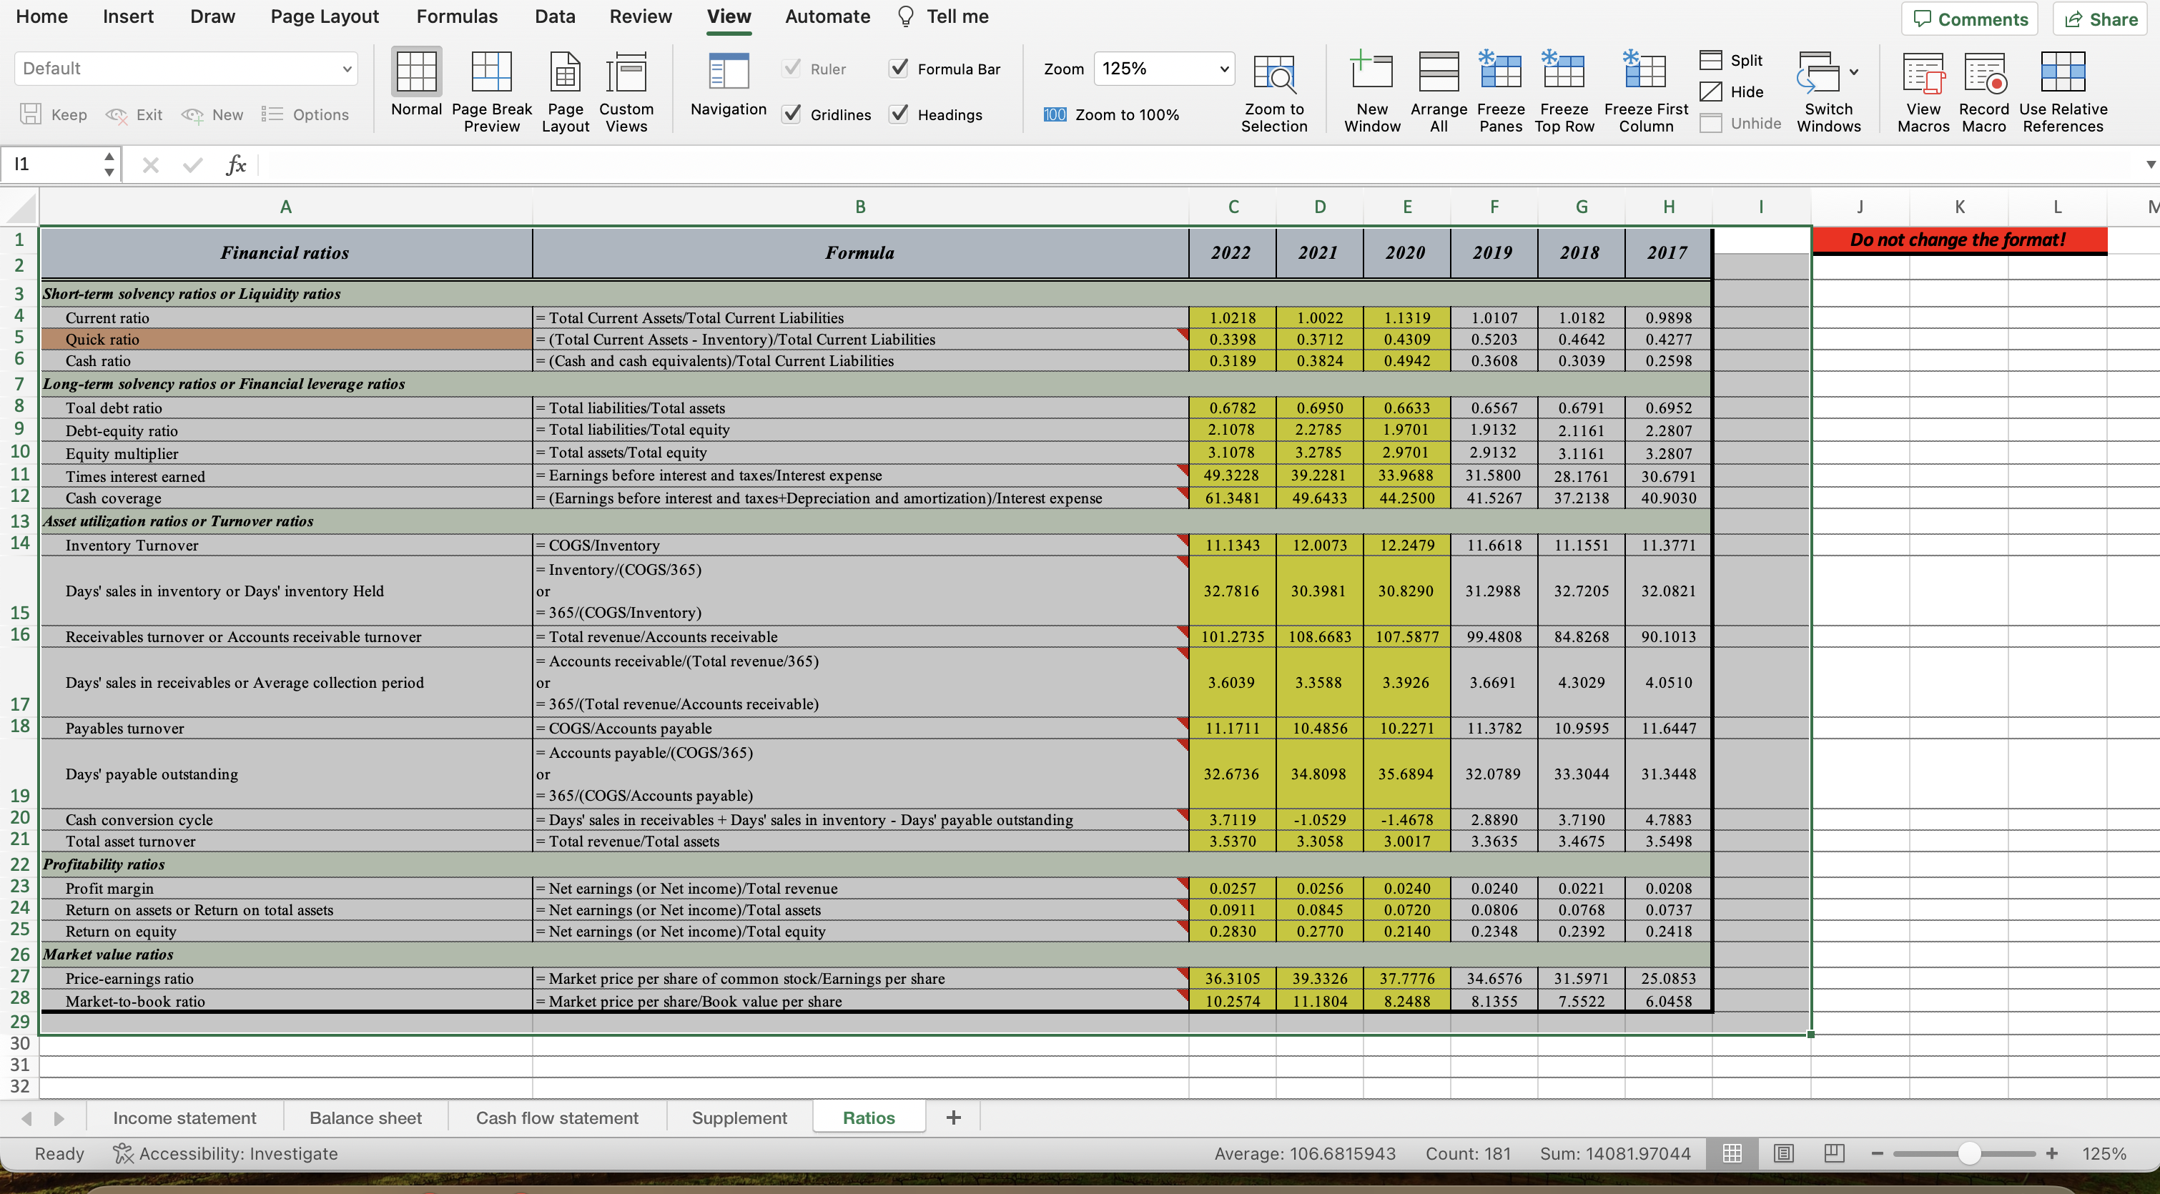
Task: Select Page Layout view icon
Action: pyautogui.click(x=565, y=92)
